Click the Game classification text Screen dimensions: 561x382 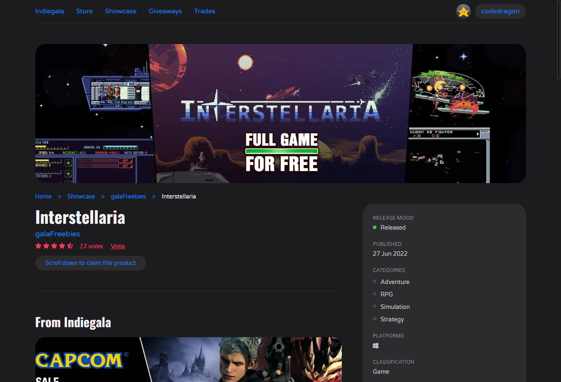(x=381, y=372)
